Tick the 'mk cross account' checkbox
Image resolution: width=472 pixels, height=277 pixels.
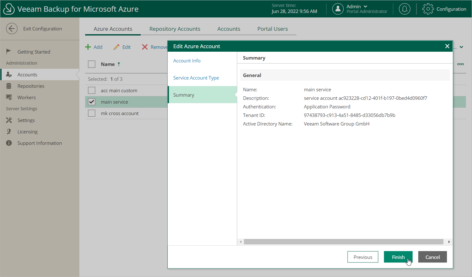92,113
